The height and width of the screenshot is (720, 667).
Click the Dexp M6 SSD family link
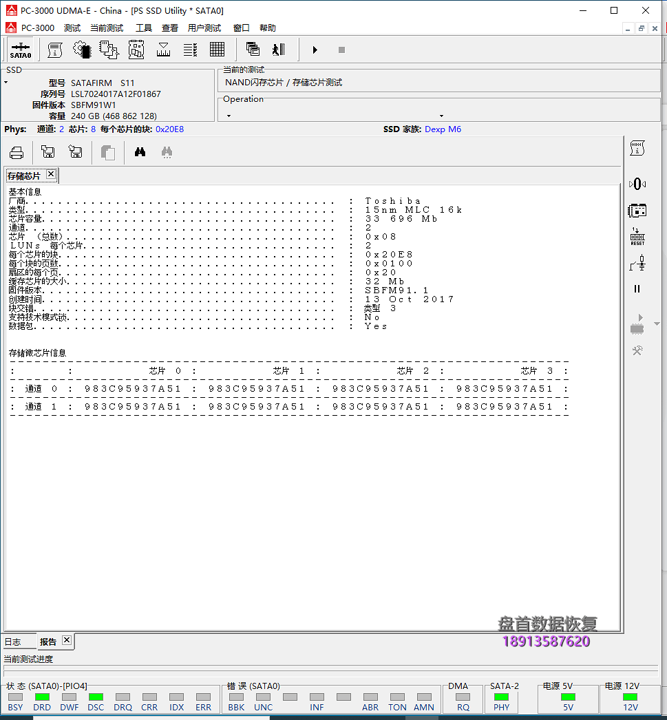pos(443,129)
